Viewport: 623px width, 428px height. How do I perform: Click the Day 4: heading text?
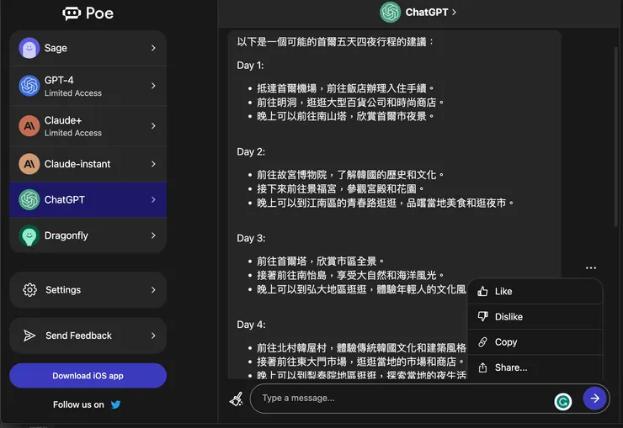click(x=251, y=325)
